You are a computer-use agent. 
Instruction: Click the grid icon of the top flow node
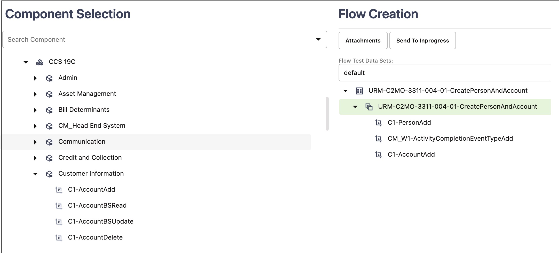(359, 91)
